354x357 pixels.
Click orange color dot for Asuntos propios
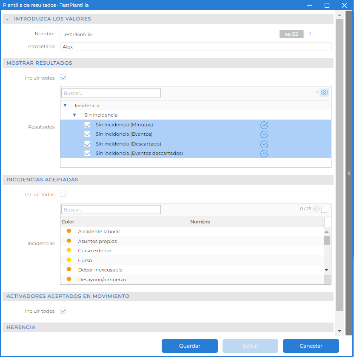69,241
